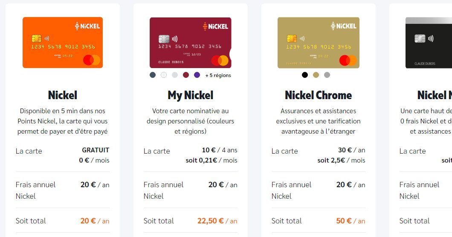Screen dimensions: 452x237
Task: Select the black color for Nickel Chrome
Action: 304,75
